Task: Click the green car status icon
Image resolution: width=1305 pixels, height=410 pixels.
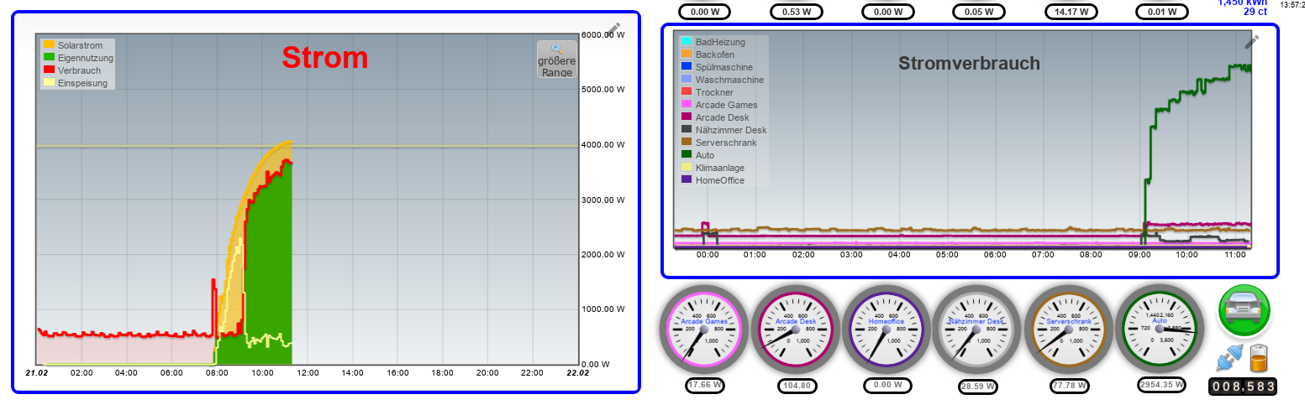Action: [x=1244, y=309]
